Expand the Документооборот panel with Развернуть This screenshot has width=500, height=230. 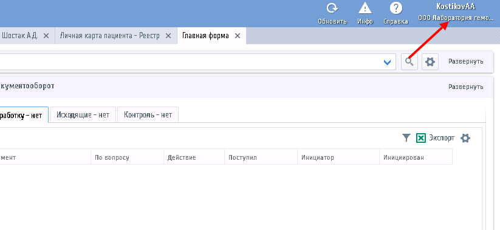466,87
